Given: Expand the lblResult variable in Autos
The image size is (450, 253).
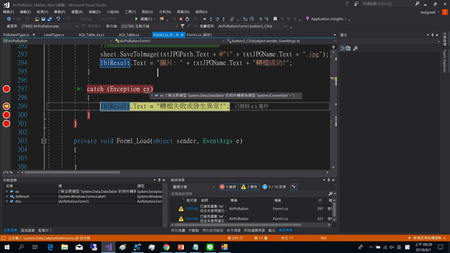Looking at the screenshot, I should 7,196.
